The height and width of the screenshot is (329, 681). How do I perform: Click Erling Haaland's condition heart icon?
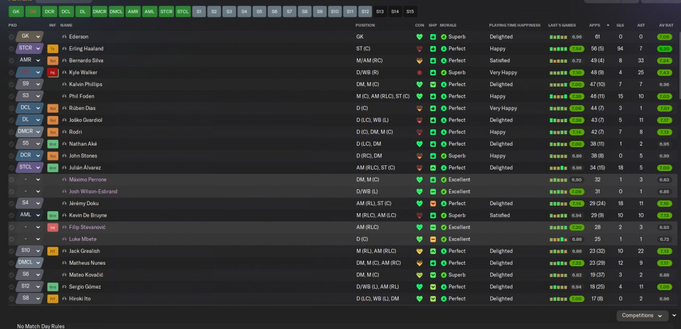coord(419,48)
